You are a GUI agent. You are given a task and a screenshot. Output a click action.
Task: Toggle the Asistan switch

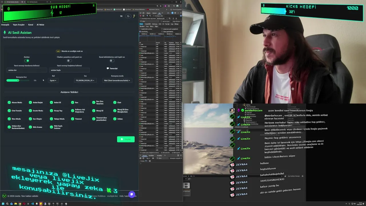[x=27, y=61]
